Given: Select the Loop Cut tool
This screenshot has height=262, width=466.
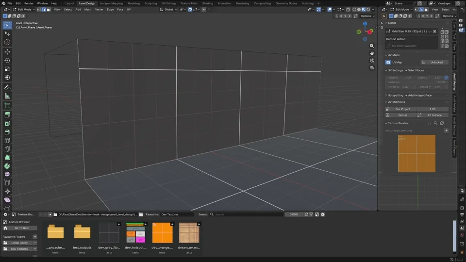Looking at the screenshot, I should pos(7,141).
